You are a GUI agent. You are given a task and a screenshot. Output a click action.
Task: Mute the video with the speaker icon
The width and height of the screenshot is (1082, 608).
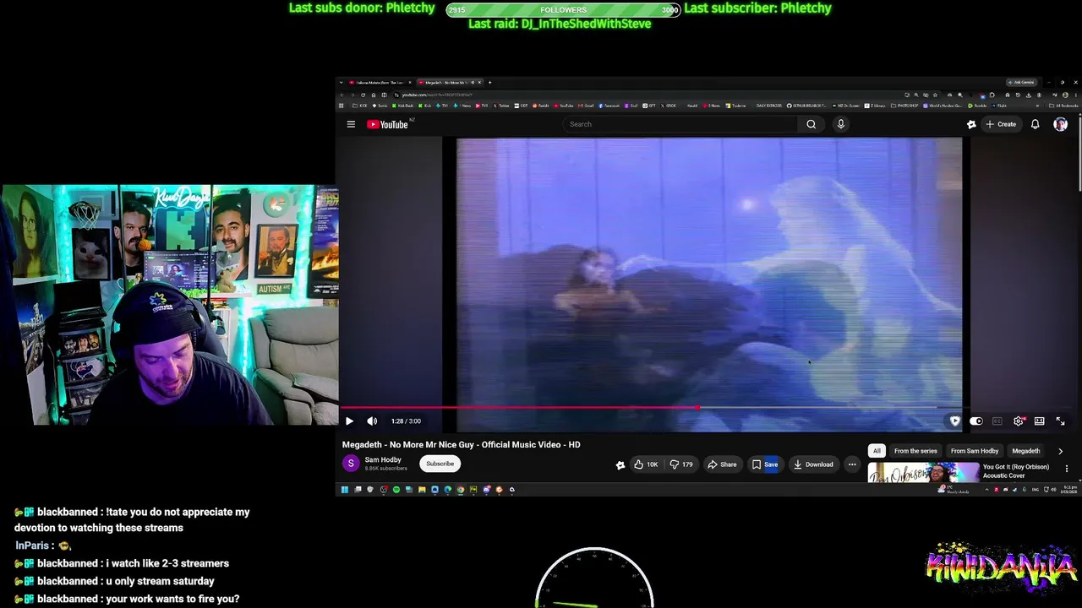coord(372,421)
